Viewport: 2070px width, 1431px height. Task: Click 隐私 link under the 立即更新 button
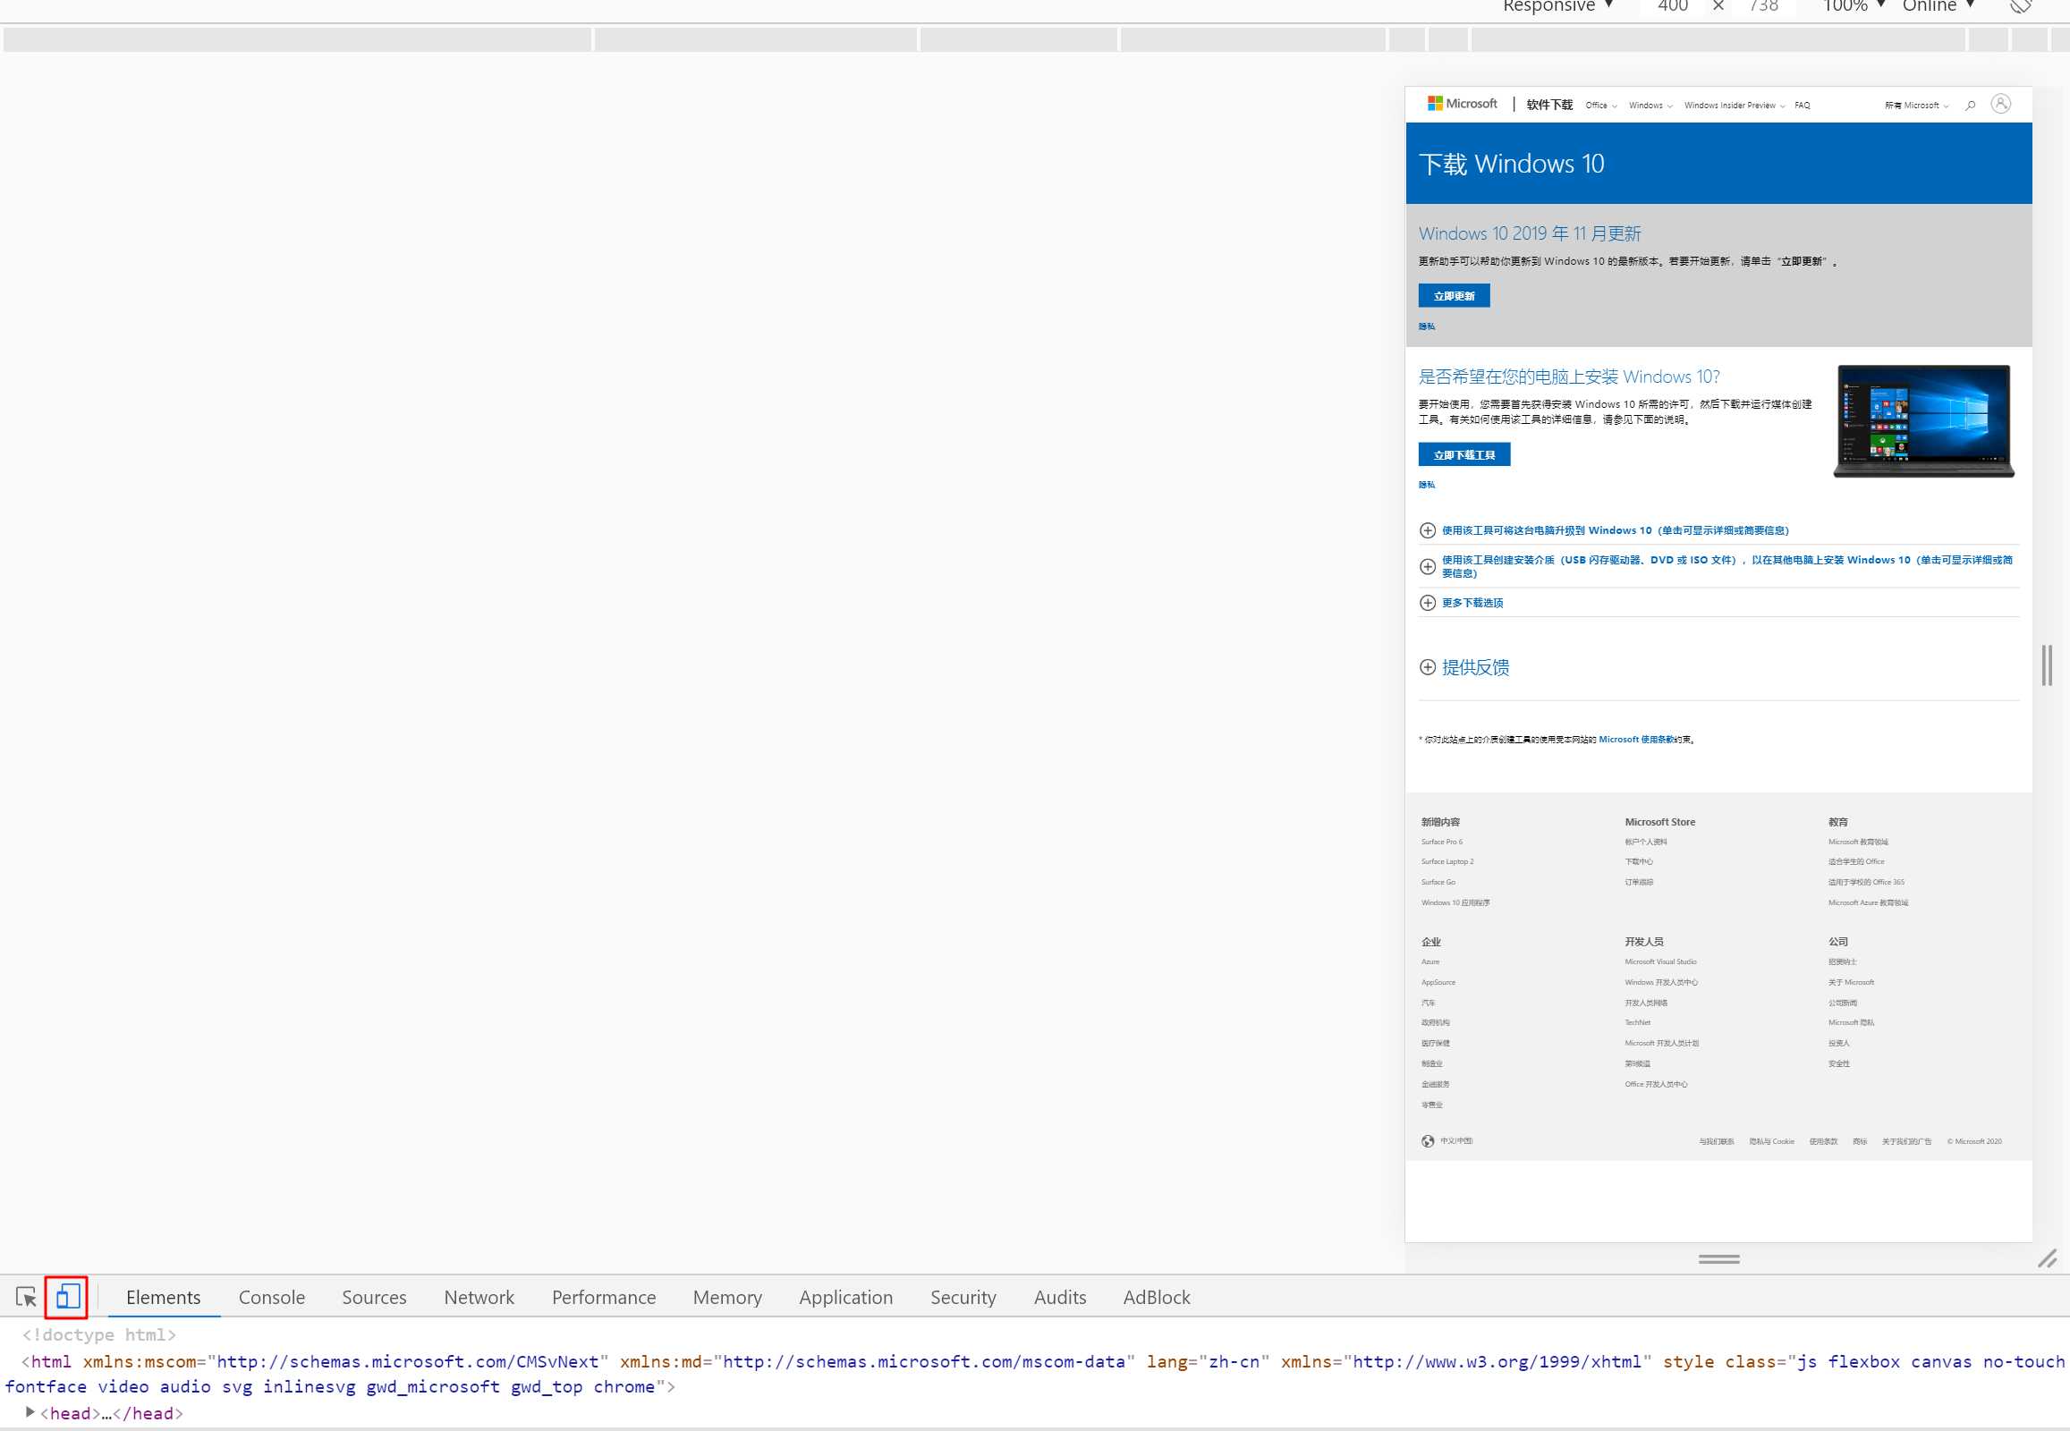(x=1426, y=326)
